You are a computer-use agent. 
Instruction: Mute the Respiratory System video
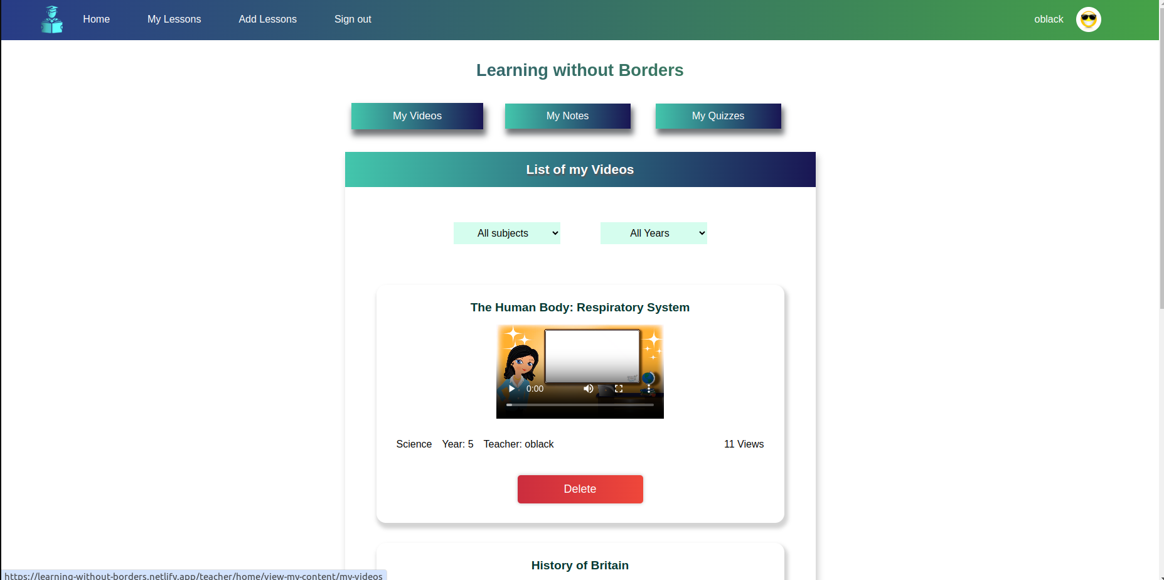tap(589, 389)
